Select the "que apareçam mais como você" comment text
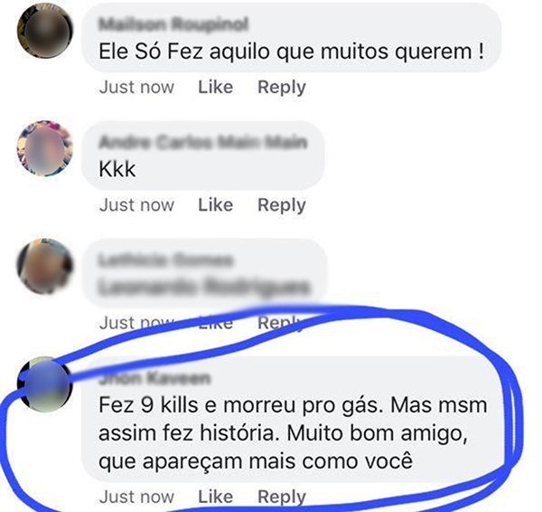Viewport: 542px width, 512px height. pyautogui.click(x=256, y=461)
